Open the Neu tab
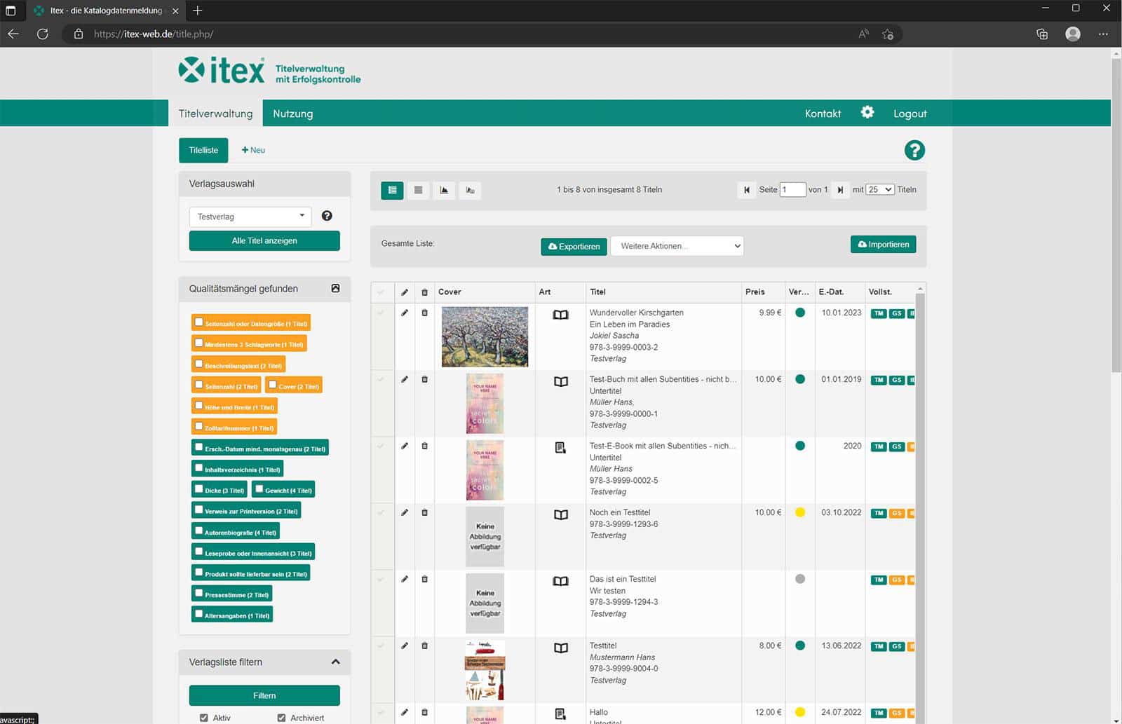 [x=253, y=150]
